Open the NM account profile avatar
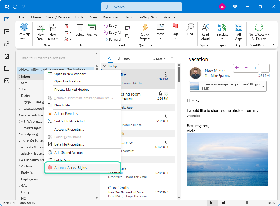Screen dimensions: 280x206 click(222, 7)
